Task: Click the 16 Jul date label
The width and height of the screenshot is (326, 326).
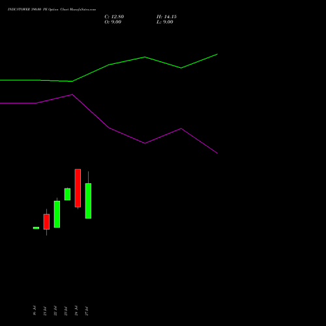Action: tap(35, 310)
